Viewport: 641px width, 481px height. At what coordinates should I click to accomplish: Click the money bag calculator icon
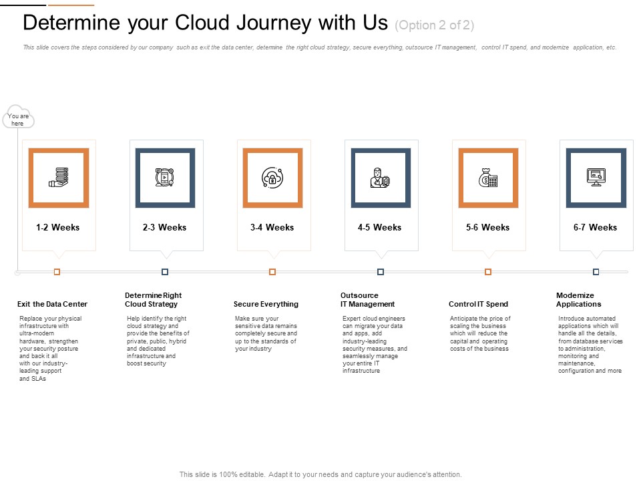click(487, 178)
